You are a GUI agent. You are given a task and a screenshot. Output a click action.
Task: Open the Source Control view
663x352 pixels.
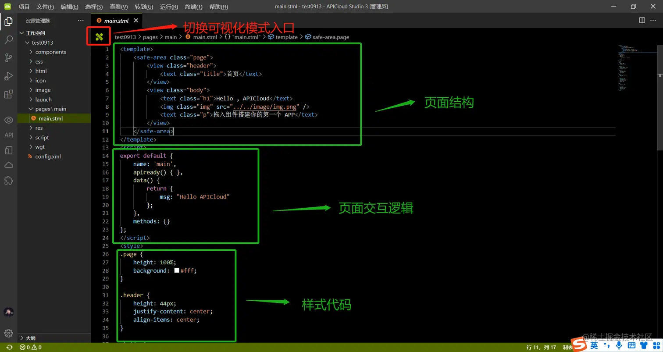[8, 58]
